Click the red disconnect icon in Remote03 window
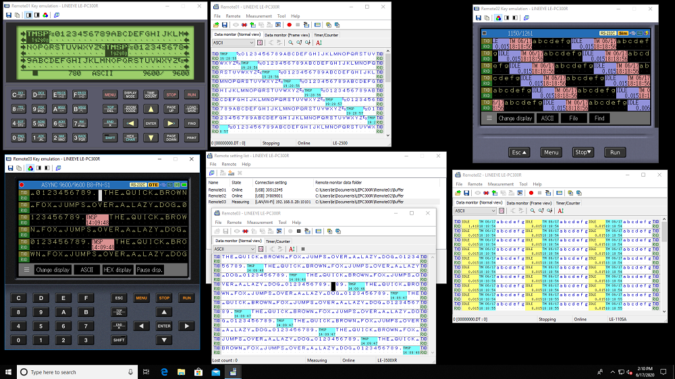This screenshot has width=675, height=379. click(246, 231)
